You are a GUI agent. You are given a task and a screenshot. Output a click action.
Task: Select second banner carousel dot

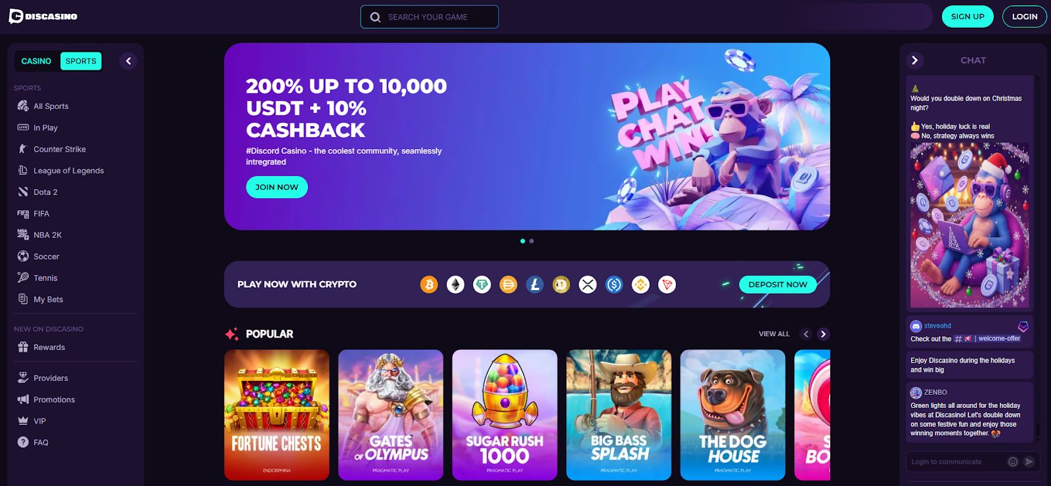(x=531, y=241)
